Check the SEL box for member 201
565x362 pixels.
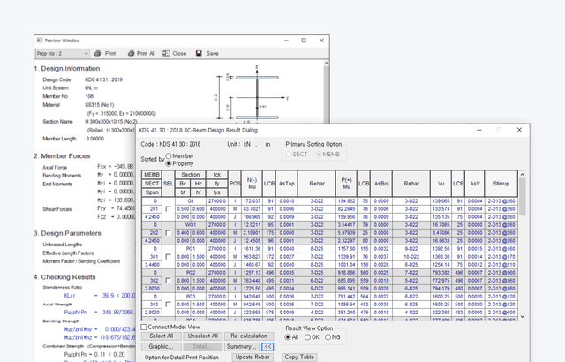tap(169, 207)
